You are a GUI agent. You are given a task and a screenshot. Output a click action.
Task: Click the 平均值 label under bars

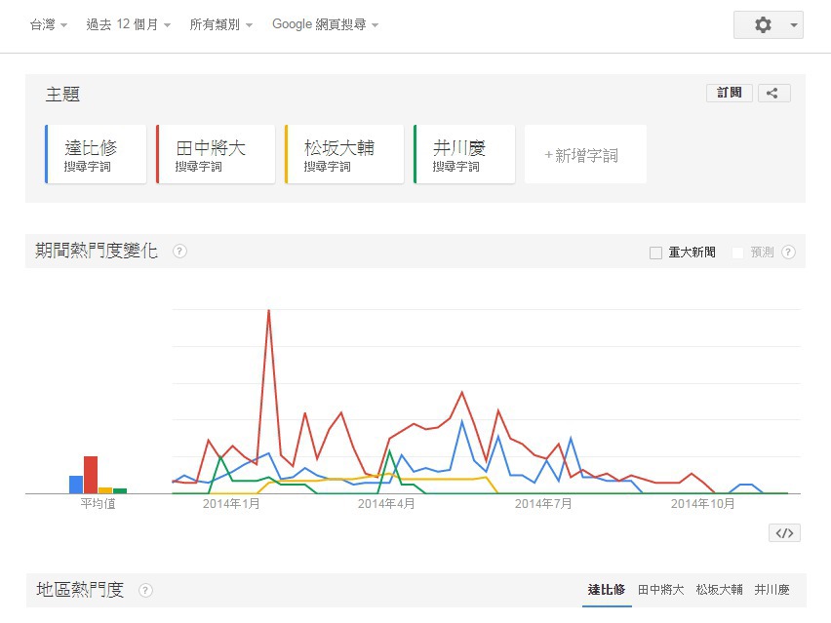[x=99, y=503]
